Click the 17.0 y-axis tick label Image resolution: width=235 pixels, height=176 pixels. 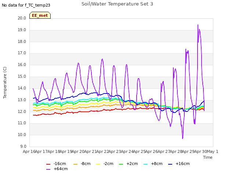click(x=22, y=53)
